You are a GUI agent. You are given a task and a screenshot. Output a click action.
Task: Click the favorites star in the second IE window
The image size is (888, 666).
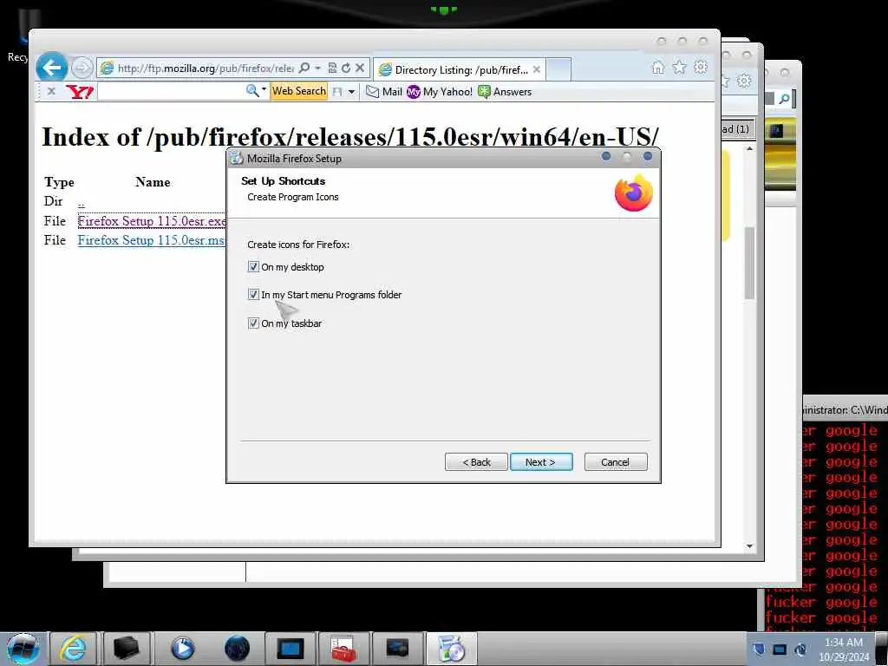pos(727,81)
